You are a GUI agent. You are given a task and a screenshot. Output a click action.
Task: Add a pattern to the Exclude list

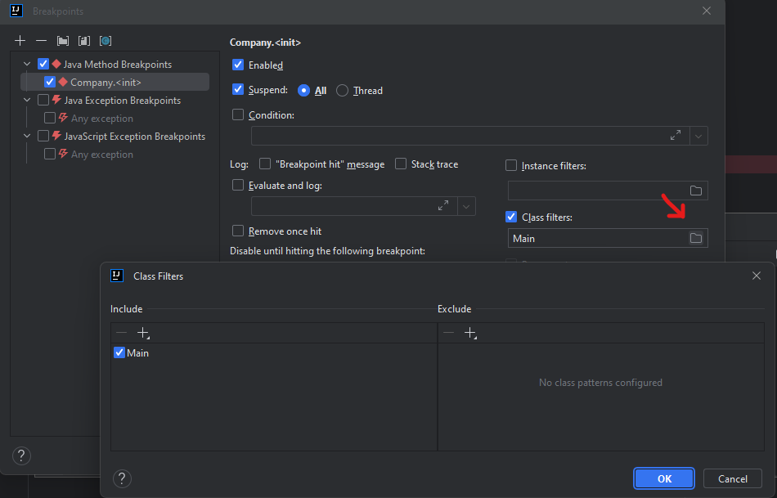click(x=470, y=333)
